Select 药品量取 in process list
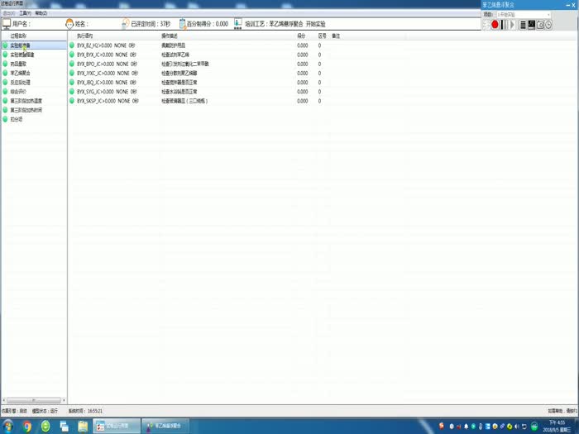This screenshot has width=579, height=434. 17,64
